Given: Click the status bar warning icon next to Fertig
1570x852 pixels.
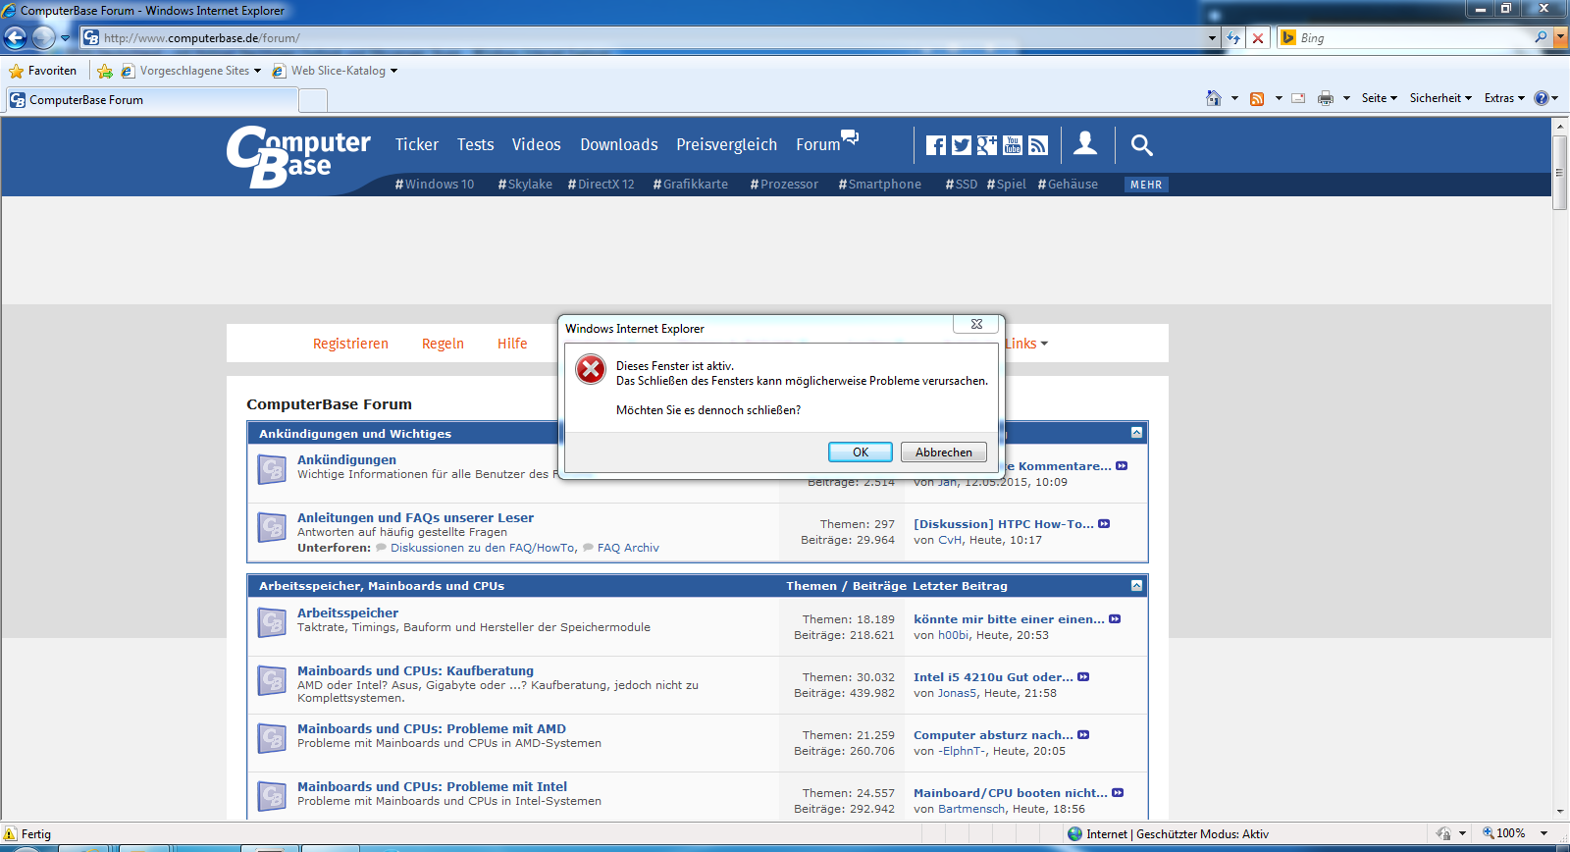Looking at the screenshot, I should [11, 833].
